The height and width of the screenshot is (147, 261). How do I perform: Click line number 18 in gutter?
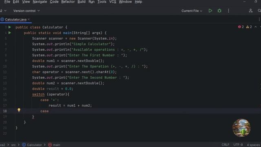point(5,111)
